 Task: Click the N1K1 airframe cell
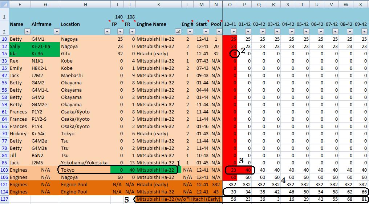45,61
